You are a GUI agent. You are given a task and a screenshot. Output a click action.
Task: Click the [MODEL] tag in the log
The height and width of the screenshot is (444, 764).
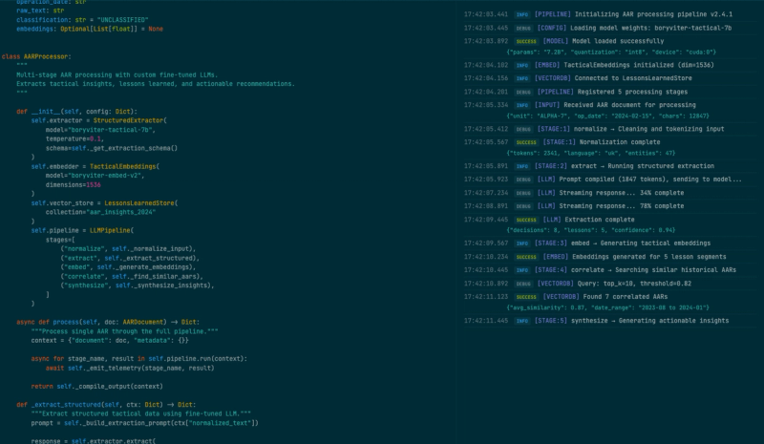(556, 41)
